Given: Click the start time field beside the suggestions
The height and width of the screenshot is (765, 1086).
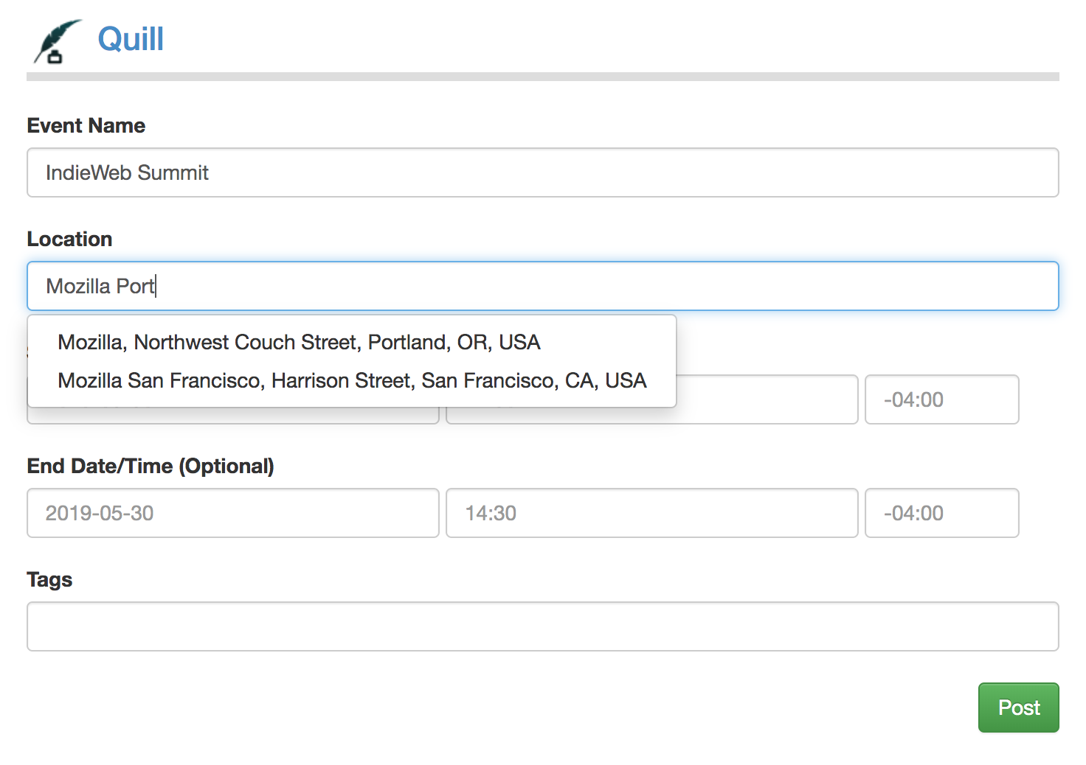Looking at the screenshot, I should click(767, 399).
